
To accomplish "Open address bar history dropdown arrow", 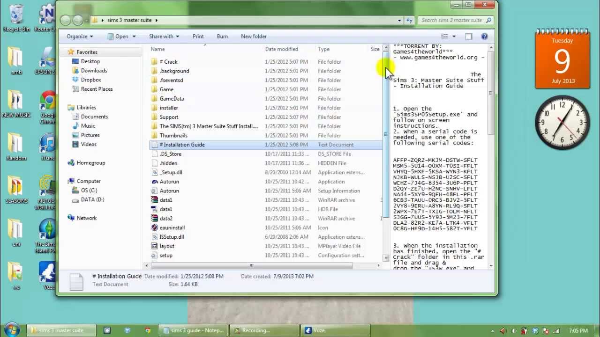I will 399,20.
